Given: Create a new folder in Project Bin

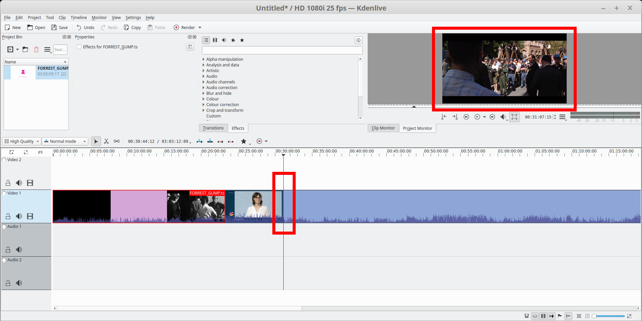Looking at the screenshot, I should pos(25,50).
